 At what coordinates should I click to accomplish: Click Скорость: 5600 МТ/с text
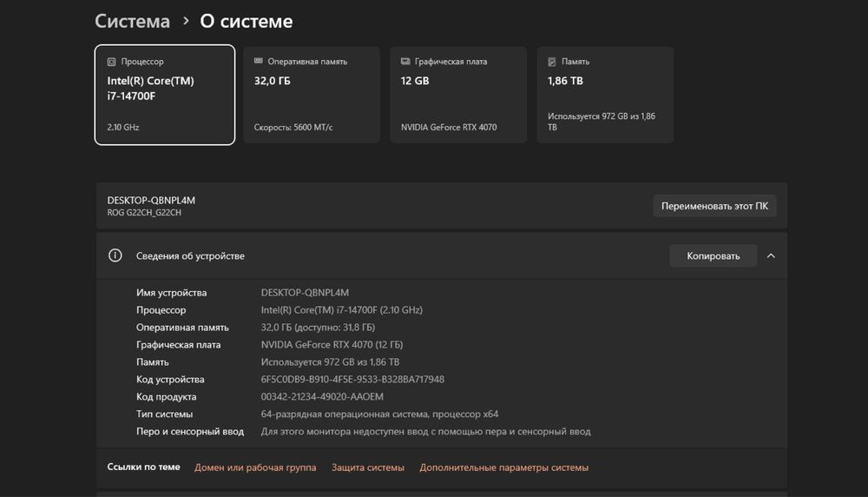pyautogui.click(x=293, y=128)
